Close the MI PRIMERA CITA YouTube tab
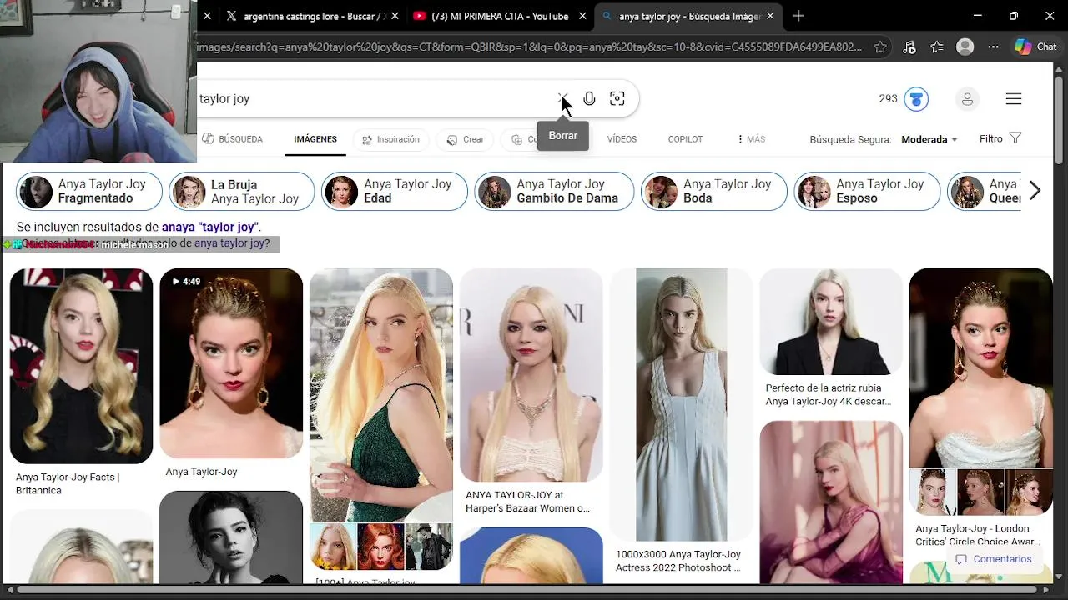 coord(582,16)
